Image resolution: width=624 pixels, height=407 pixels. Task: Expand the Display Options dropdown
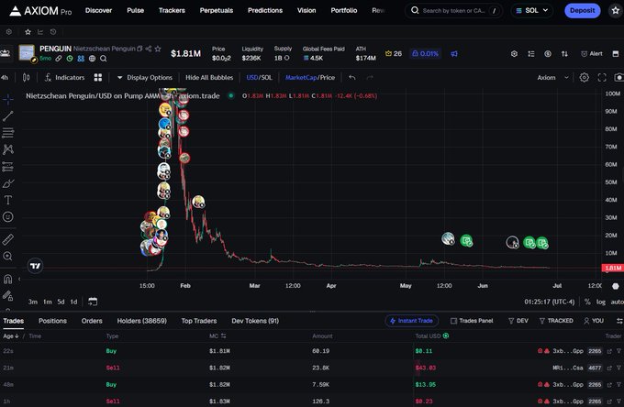[x=145, y=78]
